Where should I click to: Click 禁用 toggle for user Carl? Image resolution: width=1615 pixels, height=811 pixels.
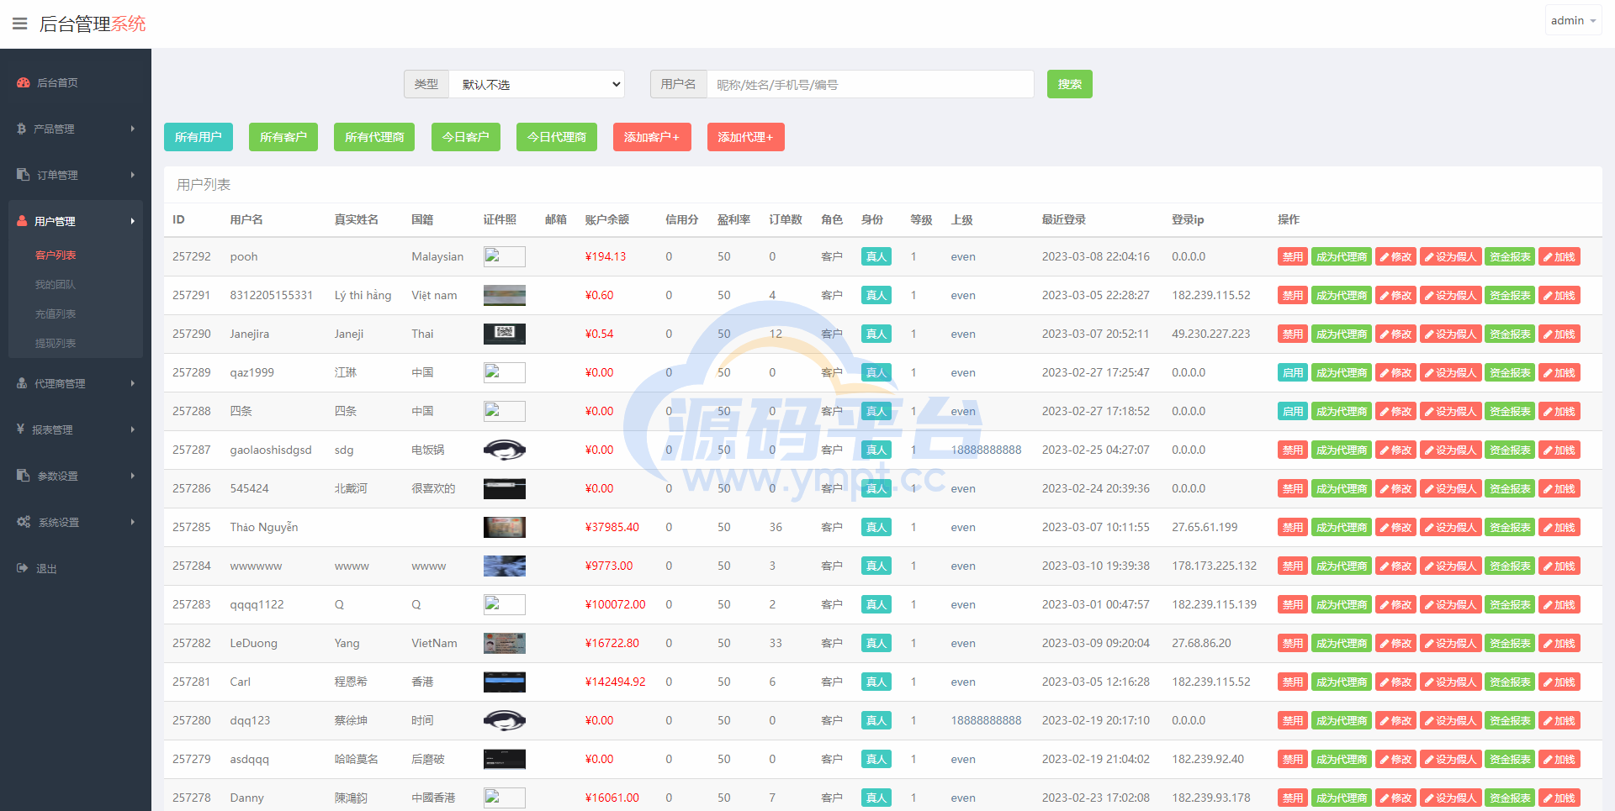coord(1293,682)
